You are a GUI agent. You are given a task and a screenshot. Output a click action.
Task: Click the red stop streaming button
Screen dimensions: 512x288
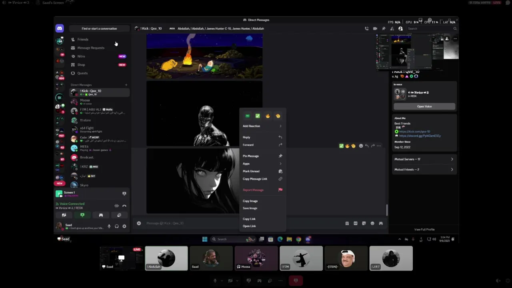pyautogui.click(x=296, y=280)
